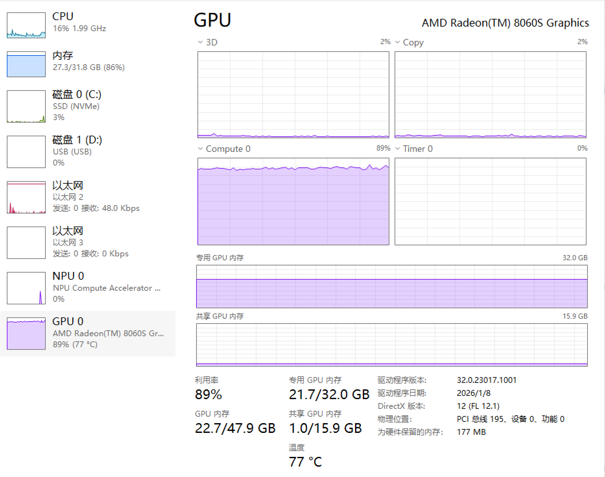Select the GPU 0 sidebar graph
Viewport: 605px width, 477px height.
[26, 333]
